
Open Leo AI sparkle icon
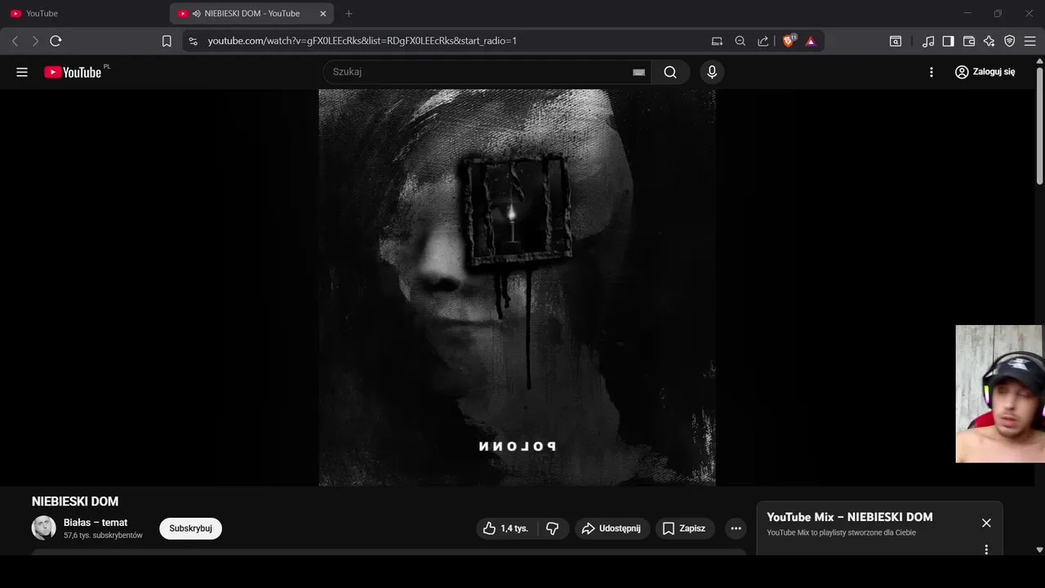(989, 41)
